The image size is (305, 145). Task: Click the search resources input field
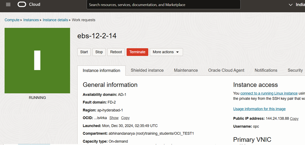[163, 5]
